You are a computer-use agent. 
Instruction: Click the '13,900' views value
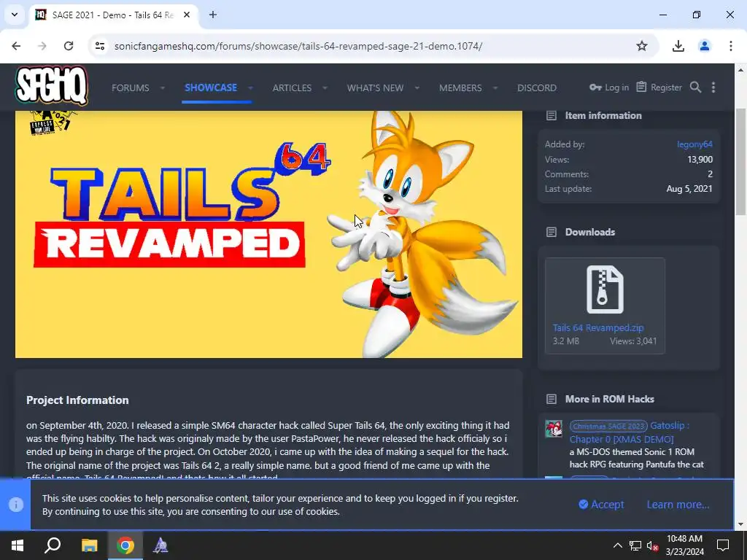tap(700, 160)
